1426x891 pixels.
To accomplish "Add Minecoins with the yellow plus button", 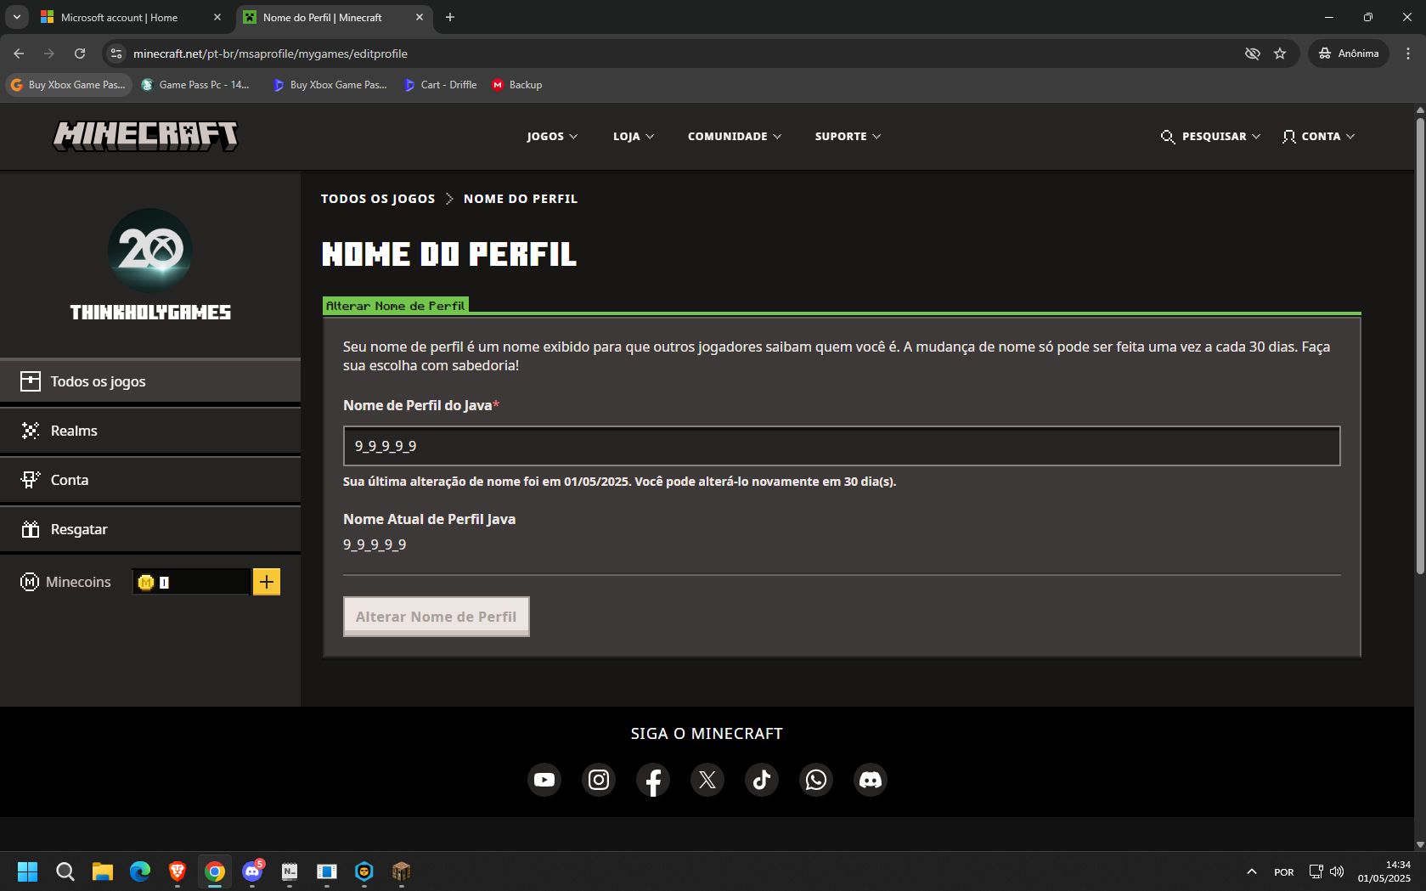I will click(x=267, y=582).
